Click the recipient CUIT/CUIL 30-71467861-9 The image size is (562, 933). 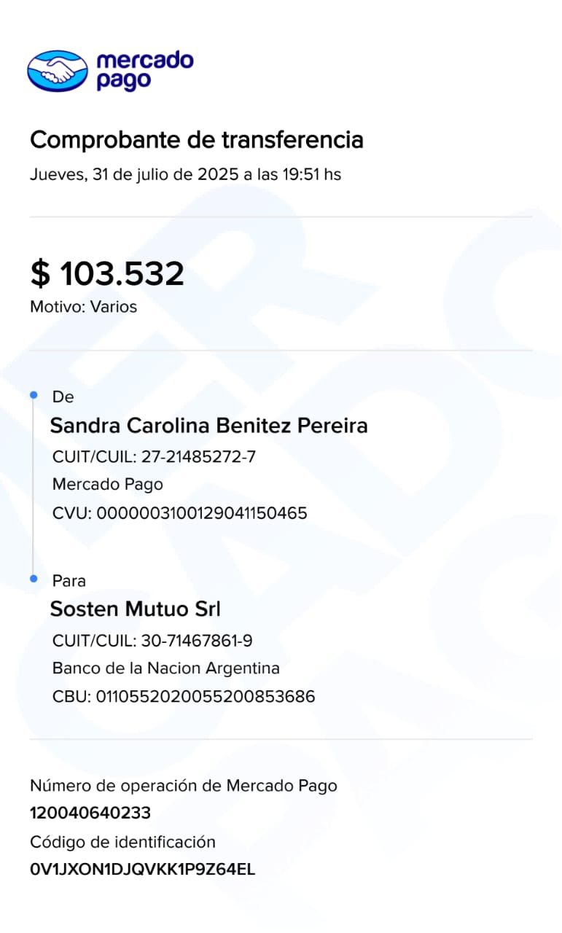click(152, 641)
